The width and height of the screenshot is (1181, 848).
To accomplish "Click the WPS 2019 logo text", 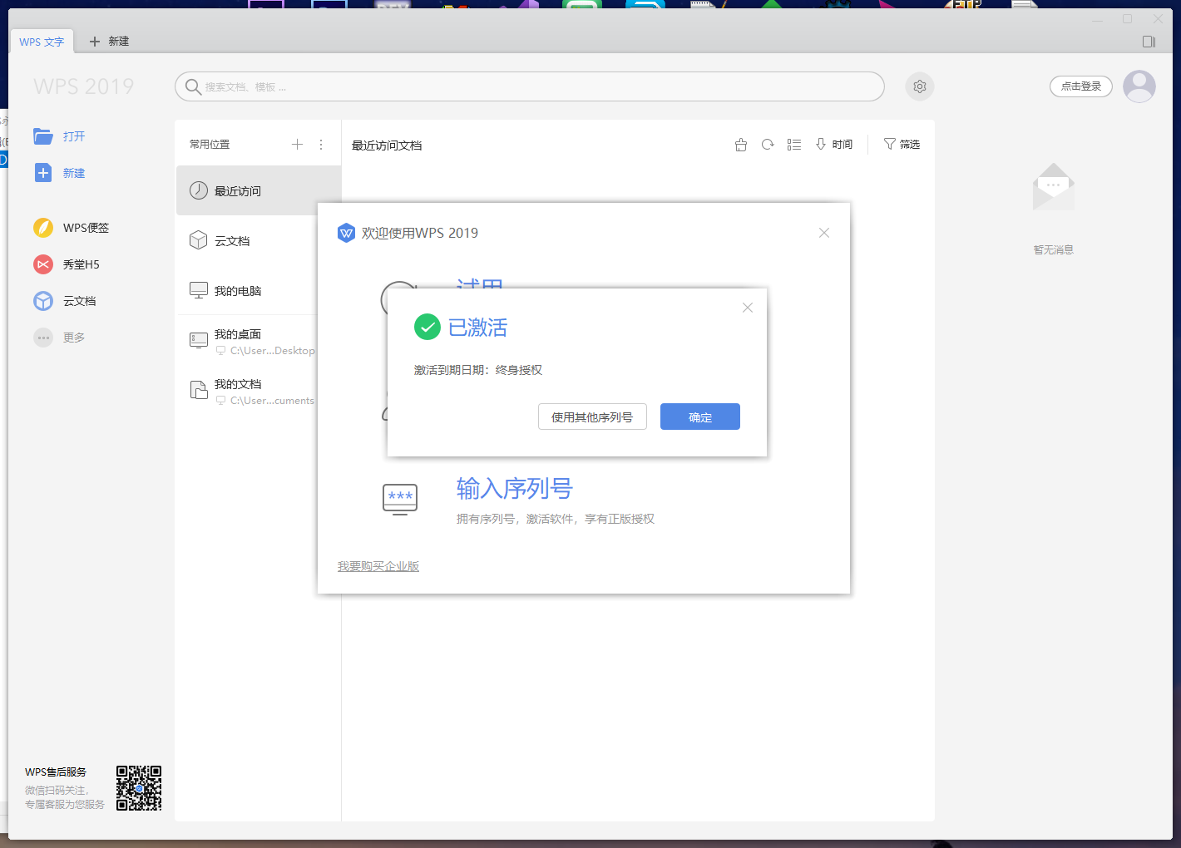I will [x=84, y=86].
